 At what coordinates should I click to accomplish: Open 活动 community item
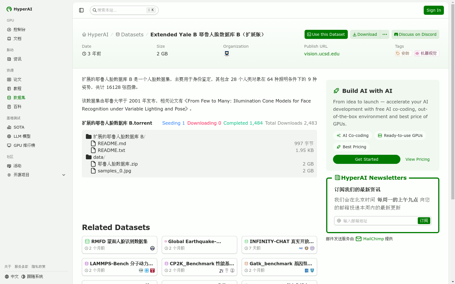pyautogui.click(x=36, y=166)
